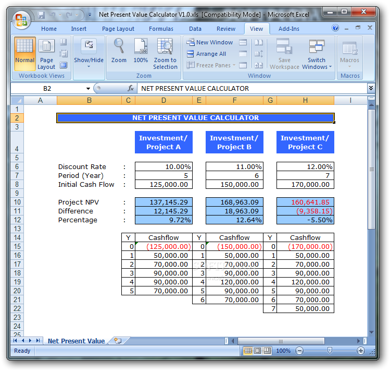Set zoom to 100% in ribbon

[141, 51]
